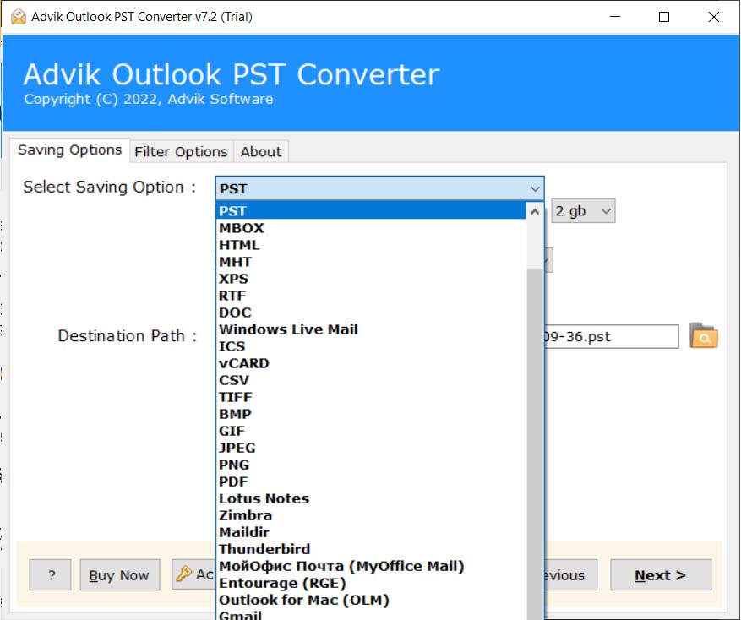Screen dimensions: 741x620
Task: Choose Zimbra from the list
Action: tap(371, 515)
